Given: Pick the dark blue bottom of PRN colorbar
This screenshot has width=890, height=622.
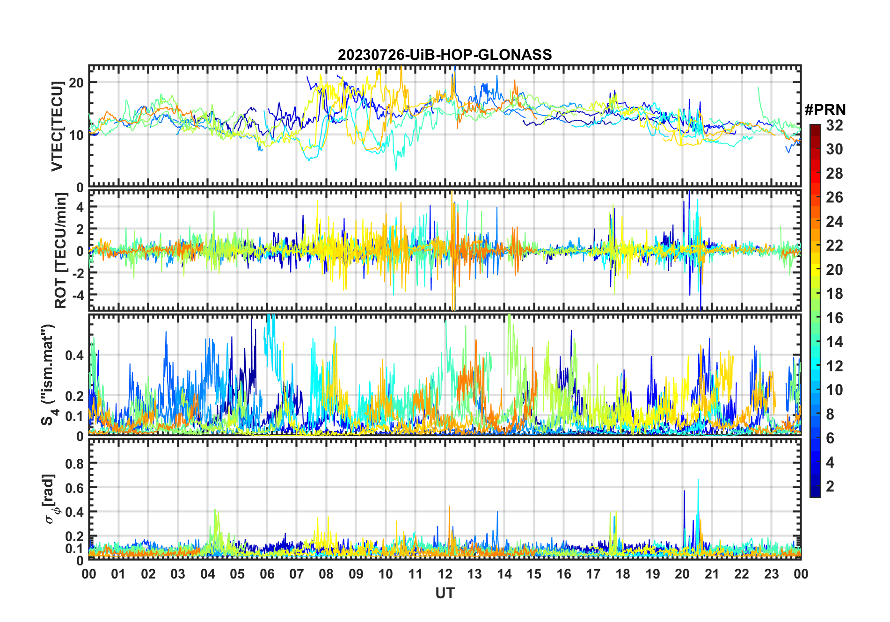Looking at the screenshot, I should (x=815, y=493).
